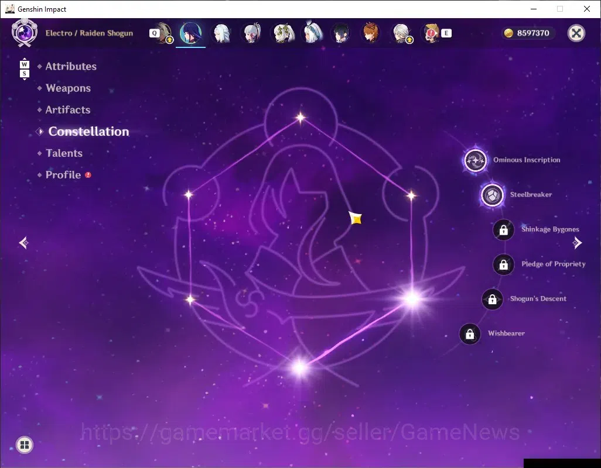Select the locked Wishbearer constellation icon
The width and height of the screenshot is (601, 468).
[470, 334]
